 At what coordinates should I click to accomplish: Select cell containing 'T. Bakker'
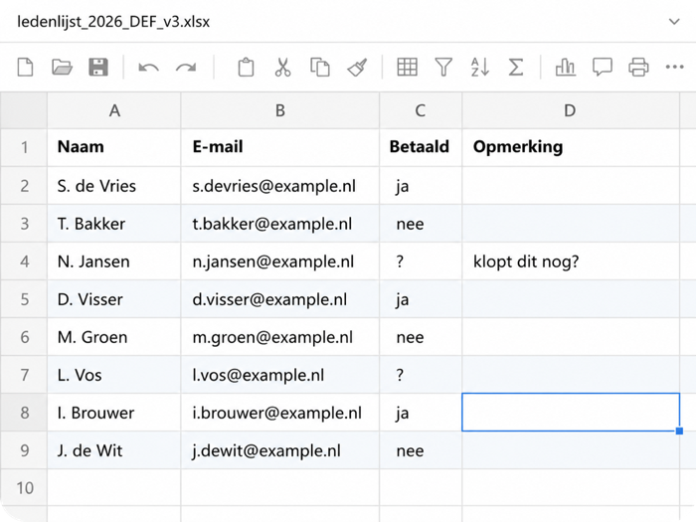click(114, 224)
